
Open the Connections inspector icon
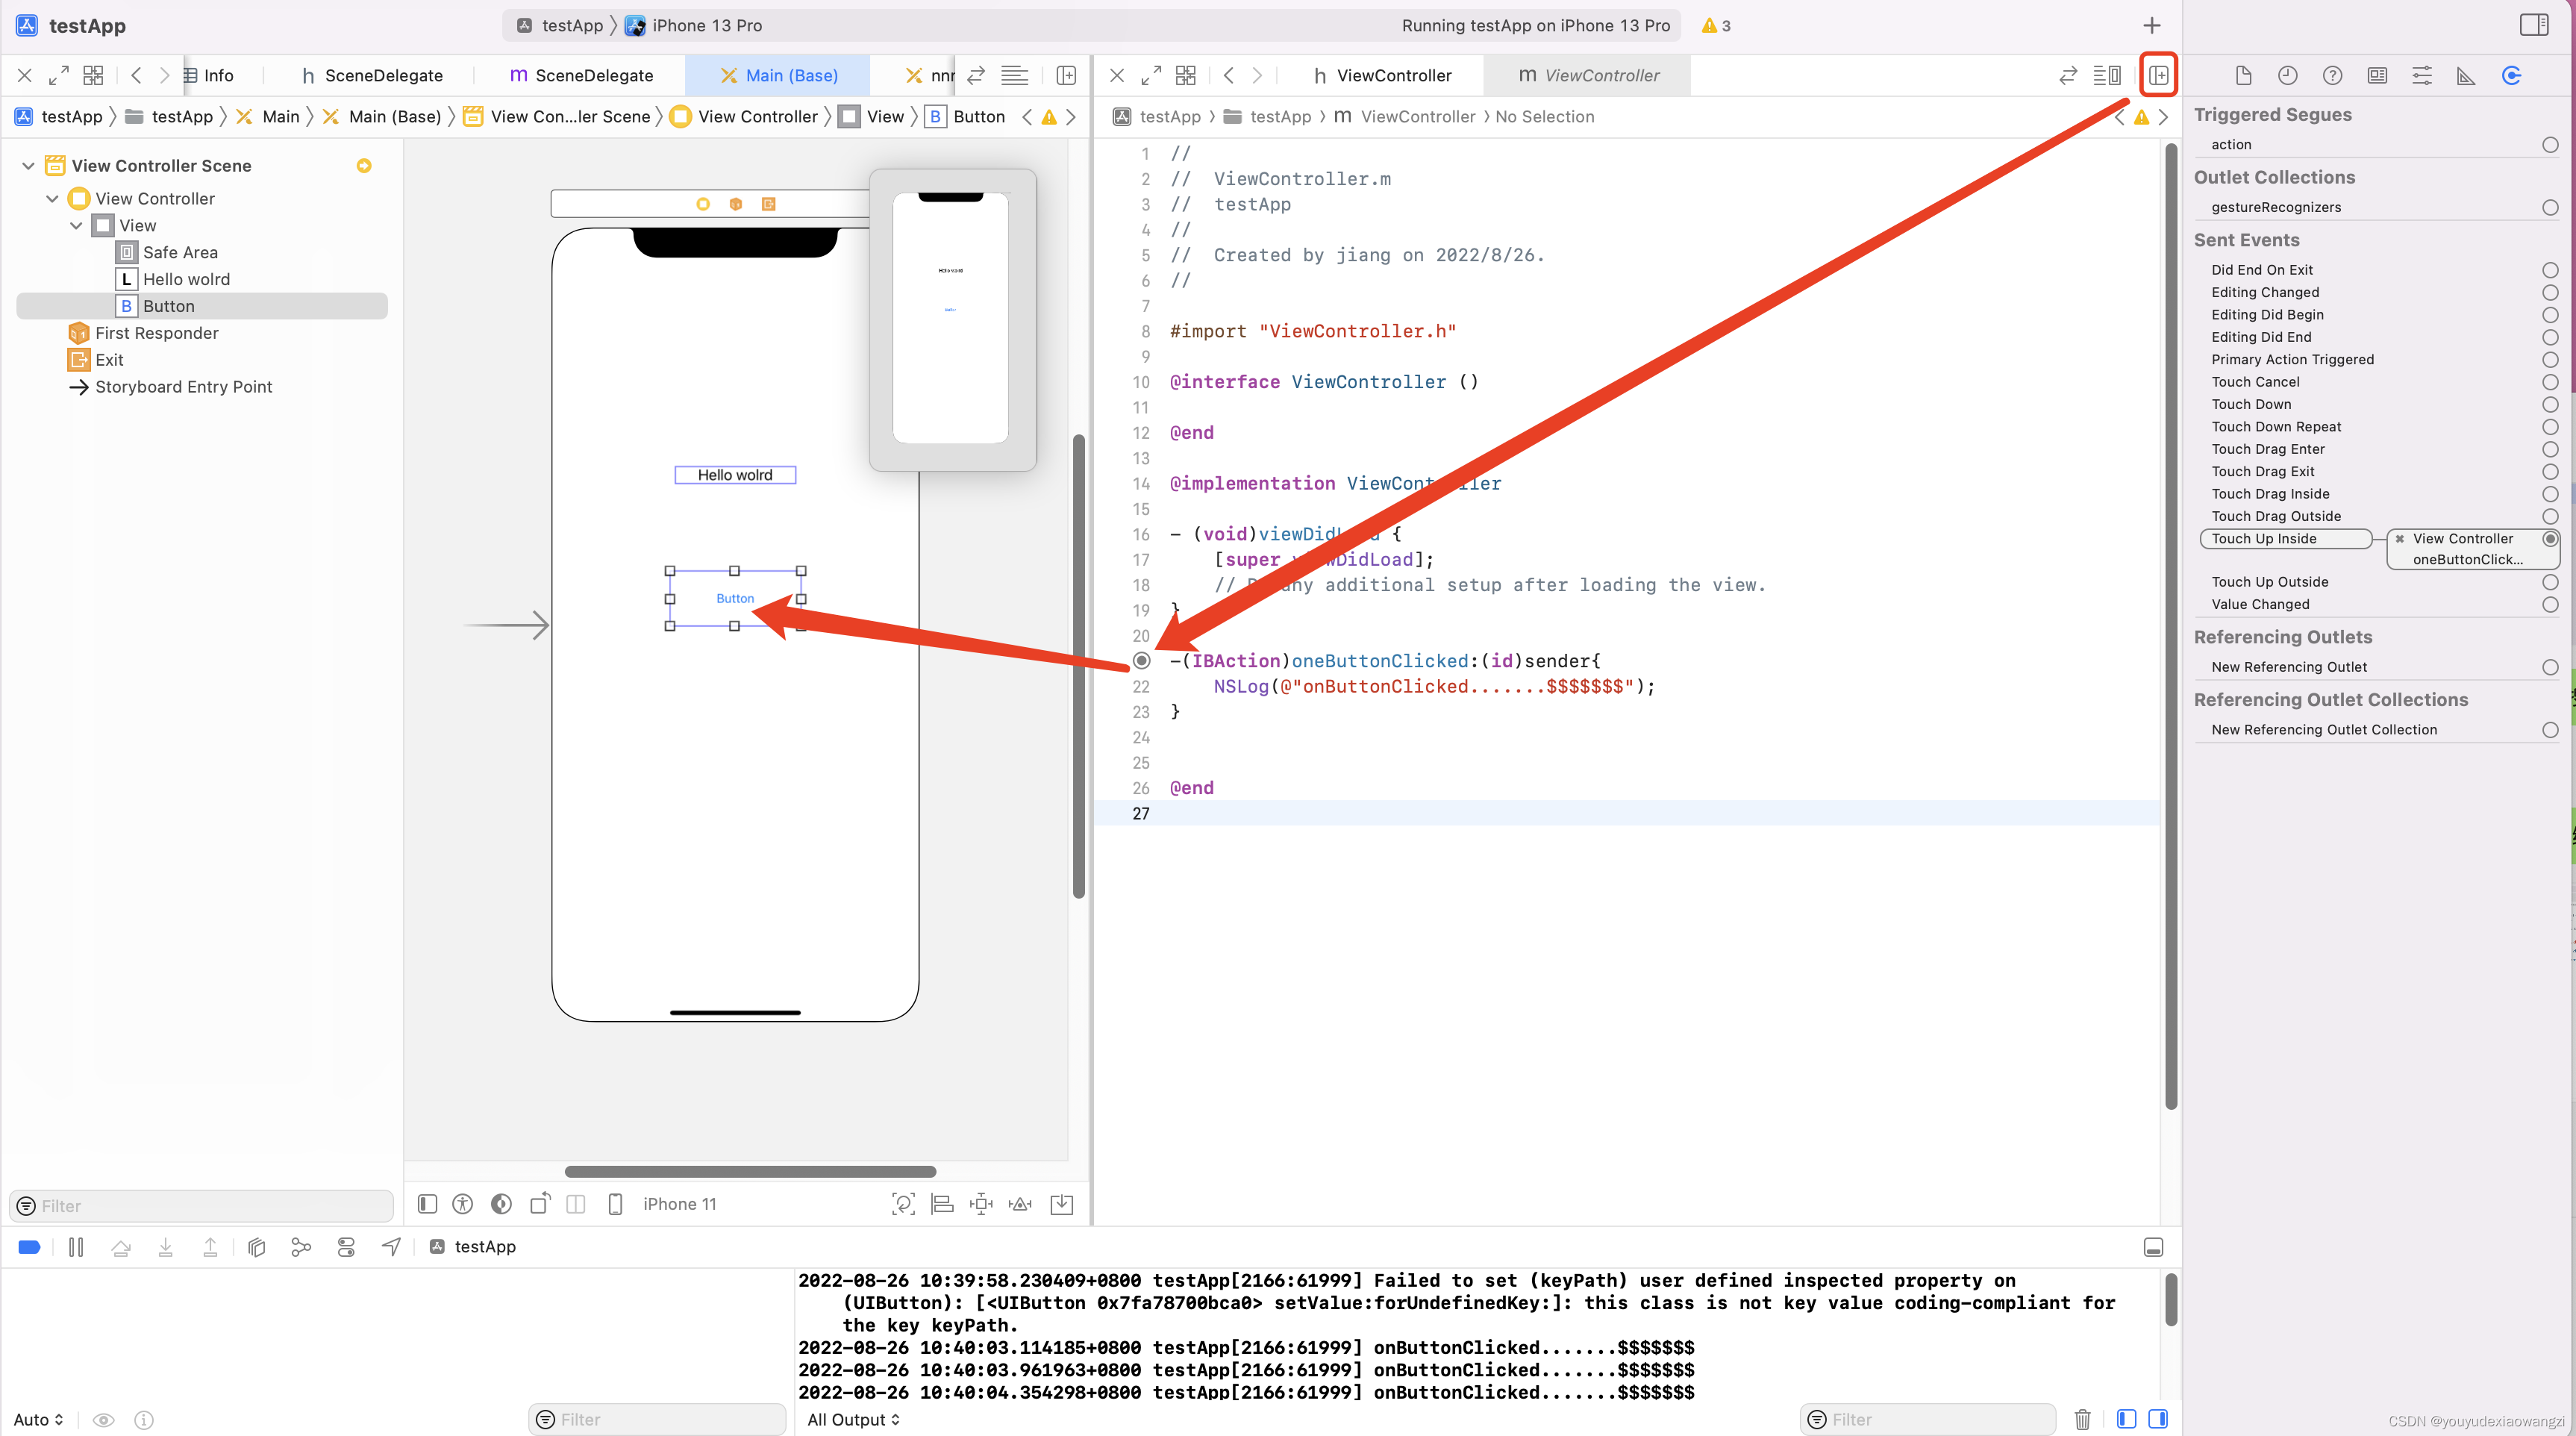click(x=2510, y=76)
